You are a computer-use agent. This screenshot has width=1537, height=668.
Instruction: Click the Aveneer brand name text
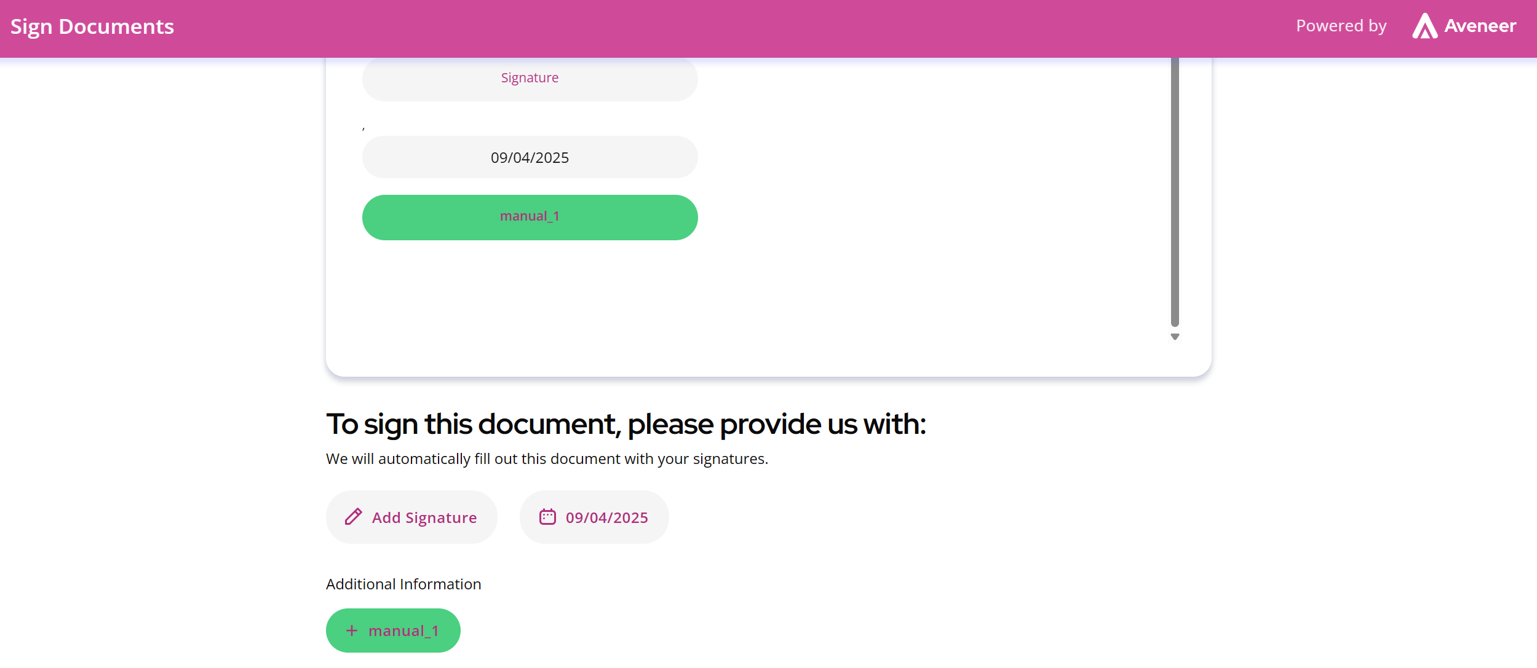(1480, 26)
